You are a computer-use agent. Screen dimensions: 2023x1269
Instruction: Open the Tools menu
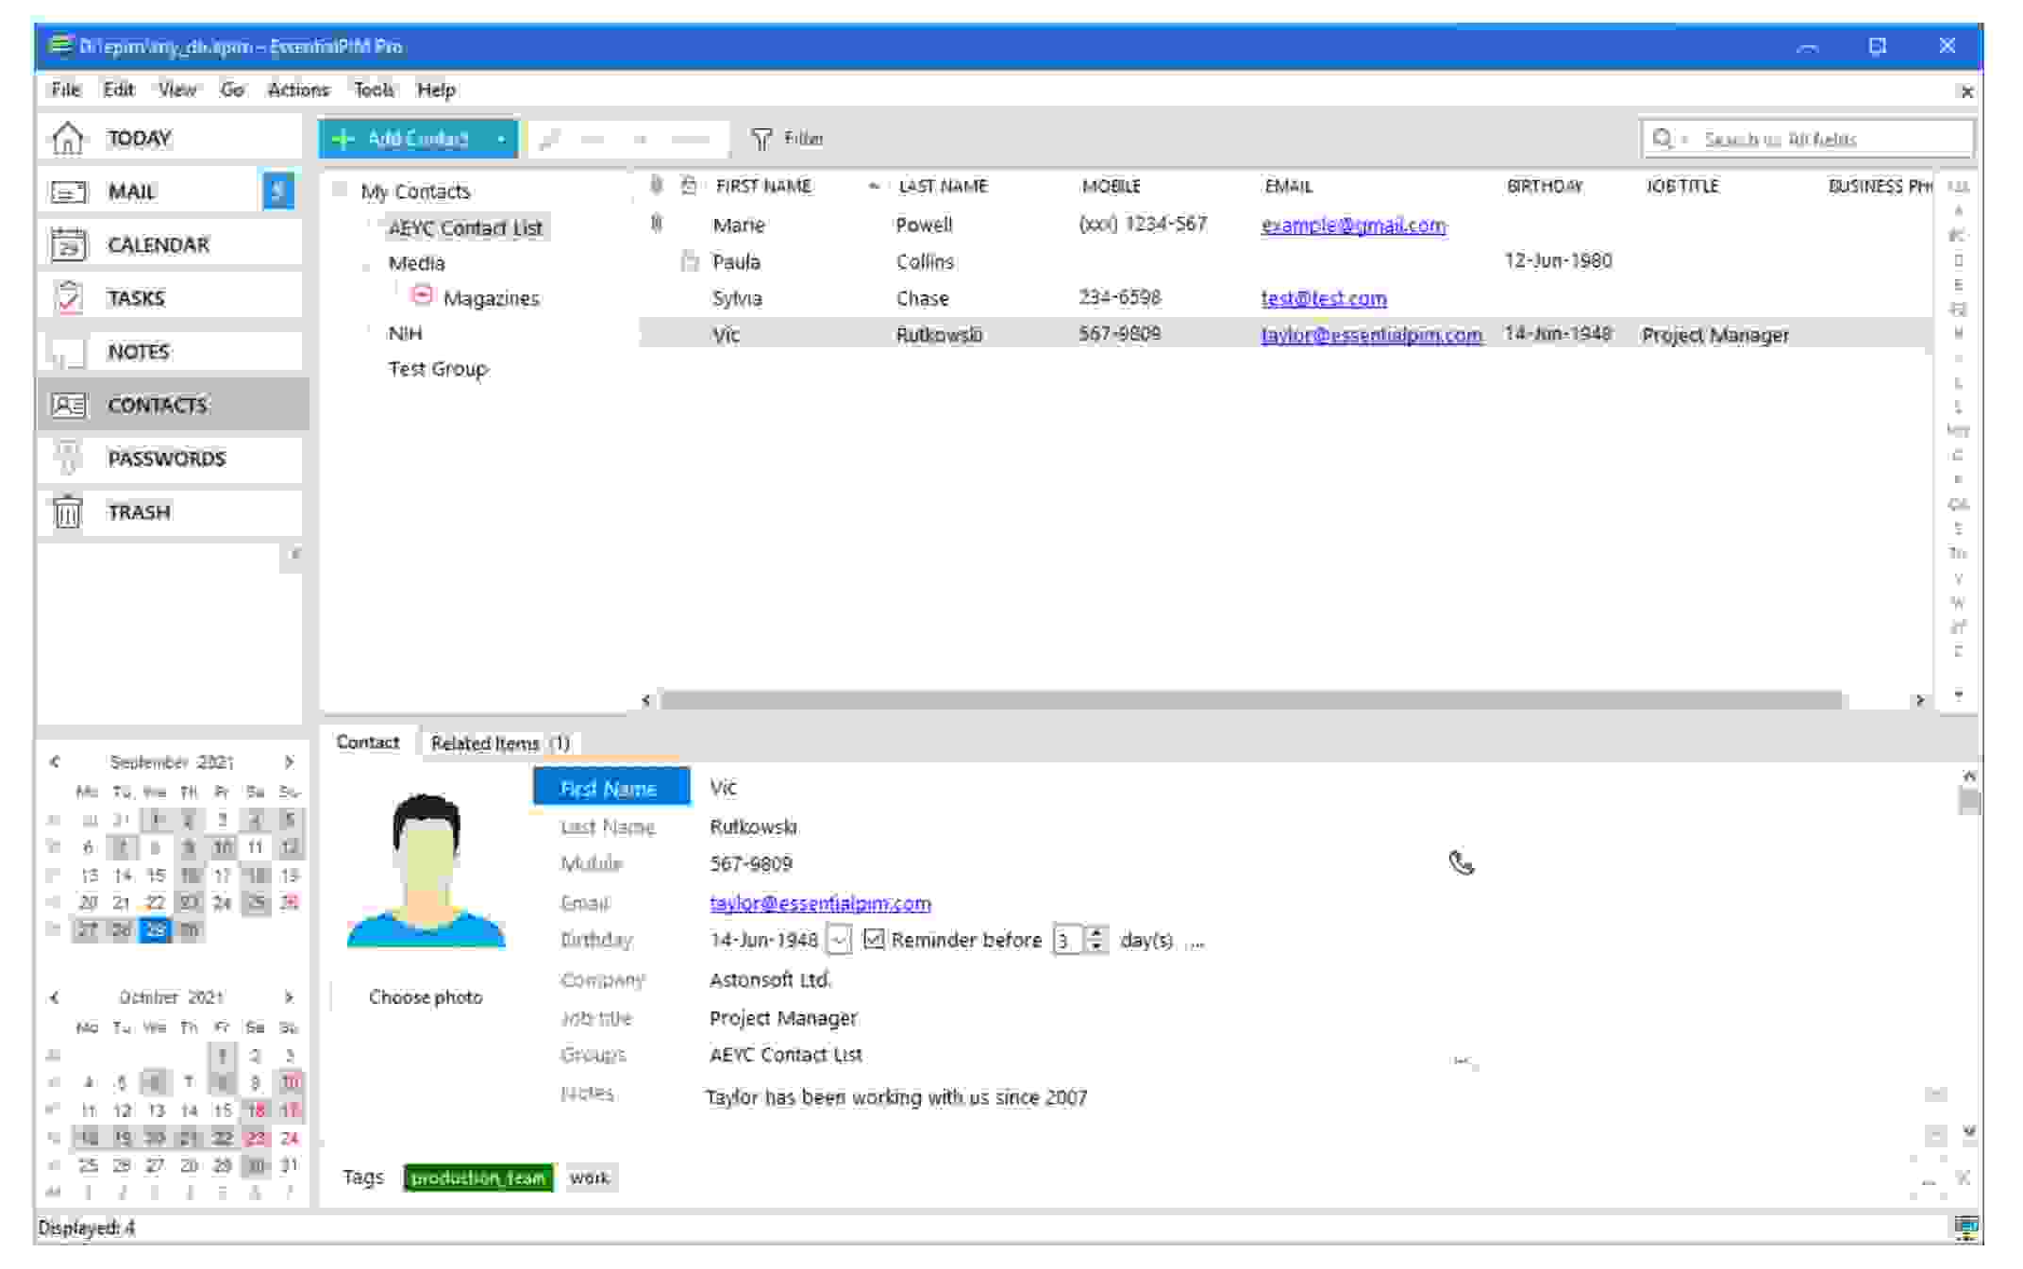[374, 90]
